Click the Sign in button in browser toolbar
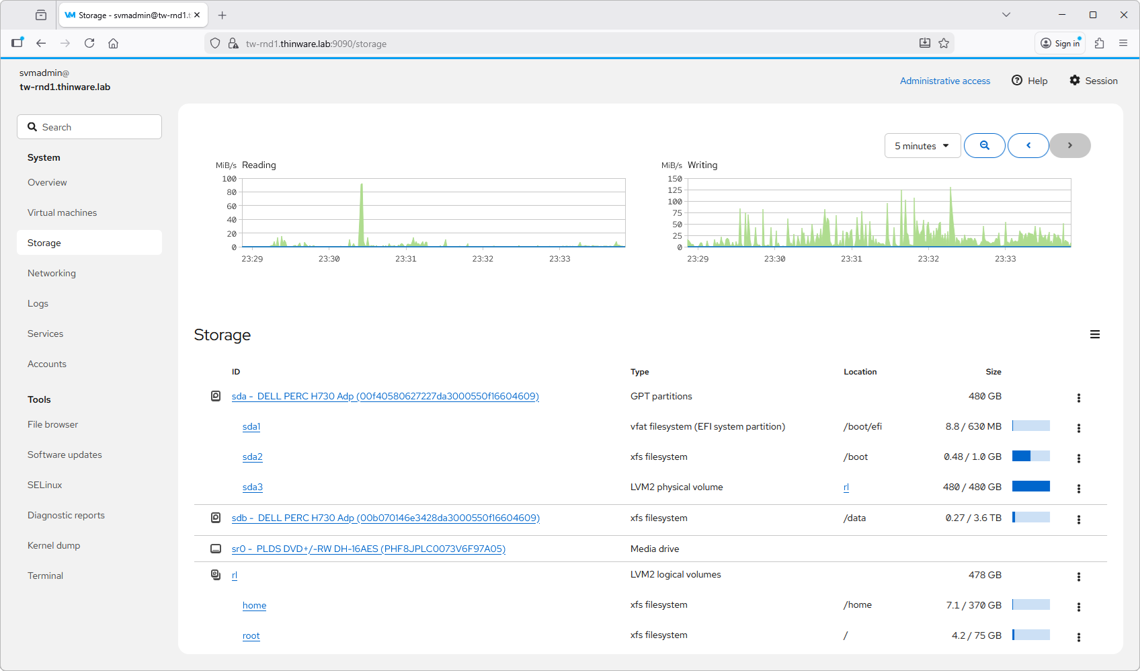 tap(1060, 43)
